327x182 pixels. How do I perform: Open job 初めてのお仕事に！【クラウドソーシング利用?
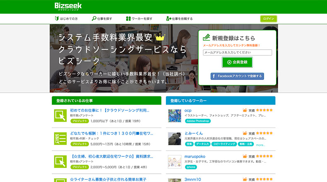110,110
